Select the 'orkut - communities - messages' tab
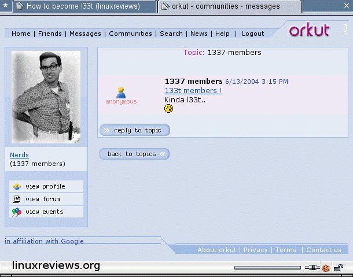The width and height of the screenshot is (353, 277). pyautogui.click(x=230, y=6)
